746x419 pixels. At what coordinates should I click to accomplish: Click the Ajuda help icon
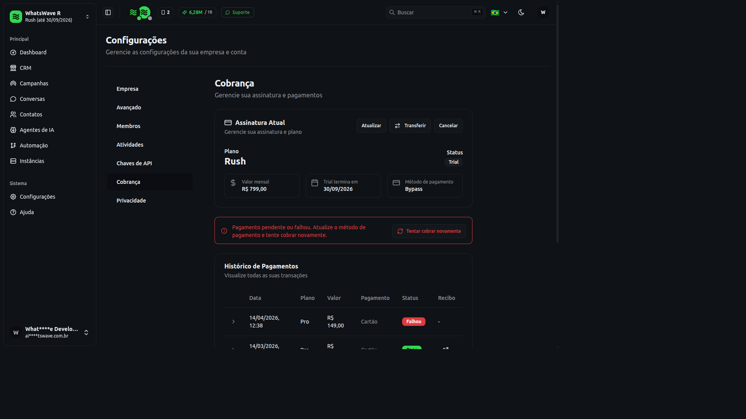(13, 212)
